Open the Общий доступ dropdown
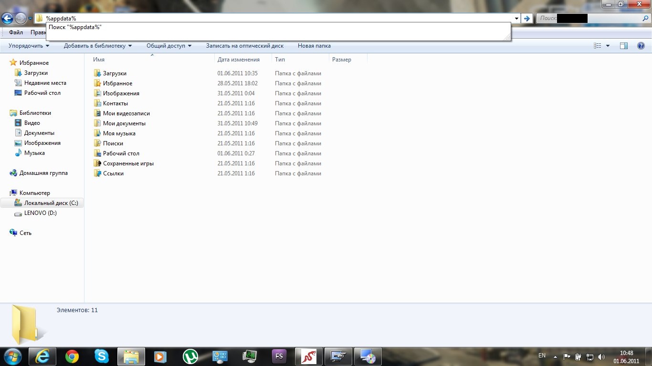The height and width of the screenshot is (366, 652). pos(169,46)
